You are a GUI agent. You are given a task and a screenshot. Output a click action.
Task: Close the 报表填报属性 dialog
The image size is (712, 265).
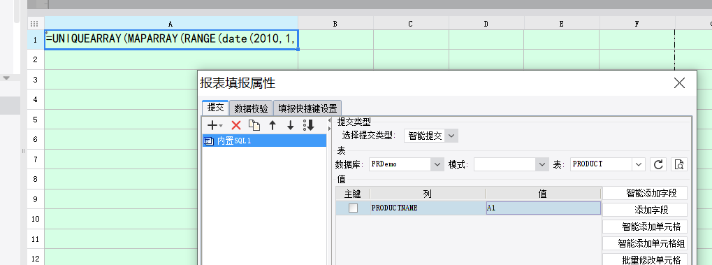point(679,83)
